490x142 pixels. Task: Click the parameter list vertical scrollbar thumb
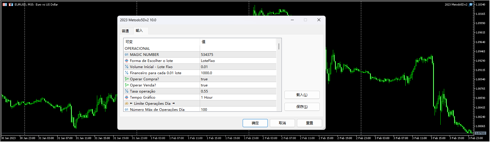[x=279, y=46]
